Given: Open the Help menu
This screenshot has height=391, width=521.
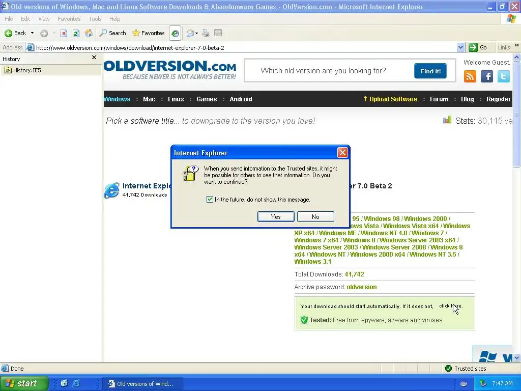Looking at the screenshot, I should [x=114, y=19].
